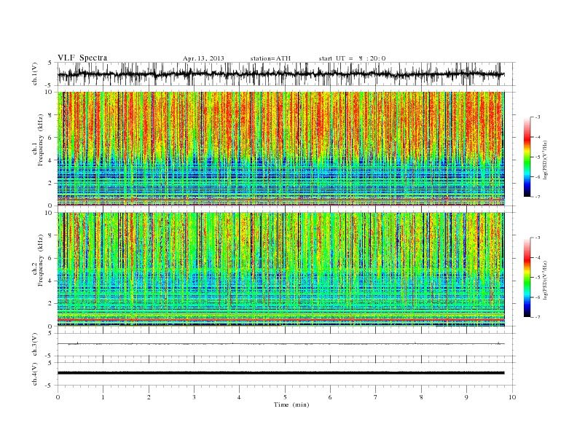577x446 pixels.
Task: Click the time axis tick label "4"
Action: (240, 397)
